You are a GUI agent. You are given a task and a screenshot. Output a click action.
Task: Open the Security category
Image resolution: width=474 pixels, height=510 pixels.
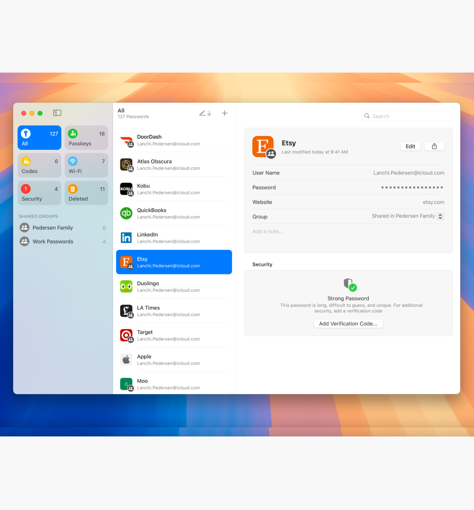pos(39,193)
